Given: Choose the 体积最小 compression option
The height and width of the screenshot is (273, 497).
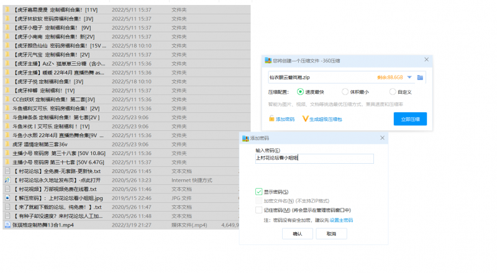Looking at the screenshot, I should pyautogui.click(x=346, y=91).
